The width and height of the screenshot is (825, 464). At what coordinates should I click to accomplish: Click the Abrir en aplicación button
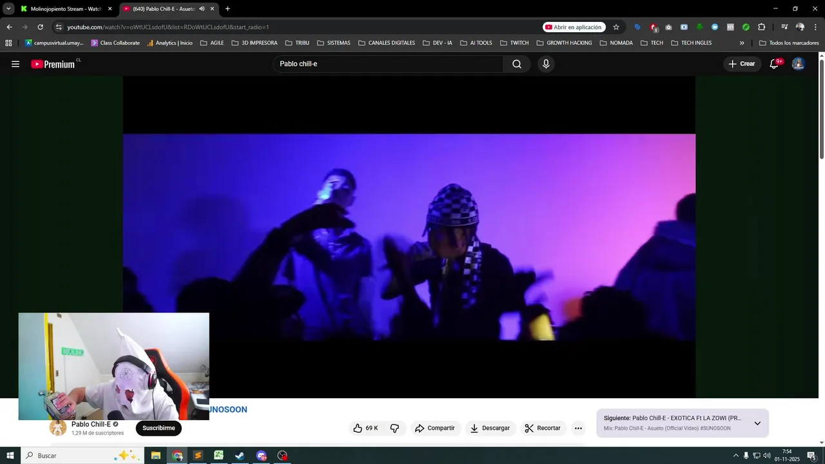(573, 27)
